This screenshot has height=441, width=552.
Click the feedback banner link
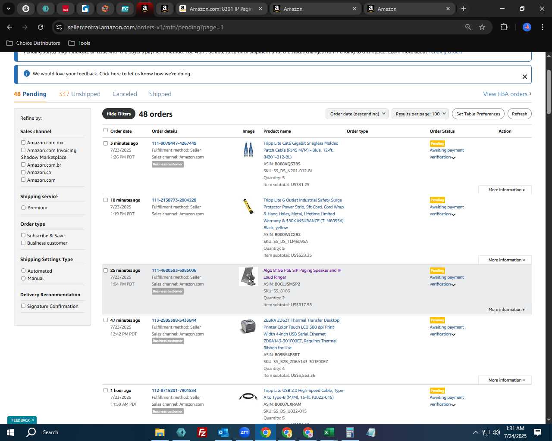coord(112,74)
